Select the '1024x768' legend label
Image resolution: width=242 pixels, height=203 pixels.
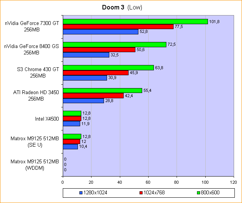tap(154, 193)
